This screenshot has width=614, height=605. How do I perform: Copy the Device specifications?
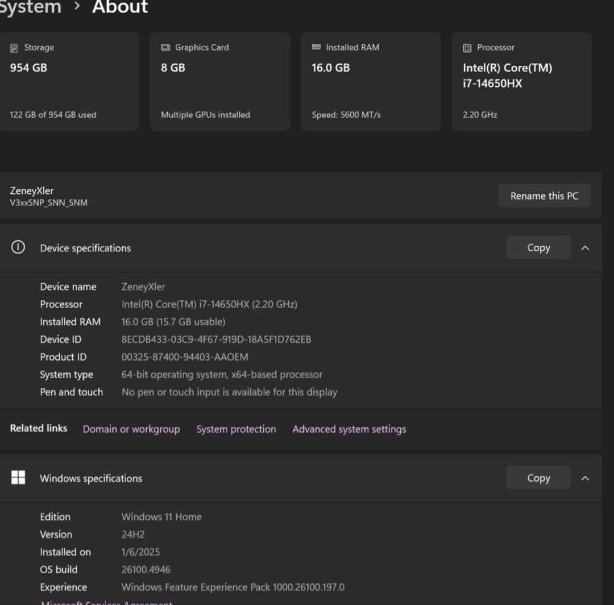click(x=538, y=247)
